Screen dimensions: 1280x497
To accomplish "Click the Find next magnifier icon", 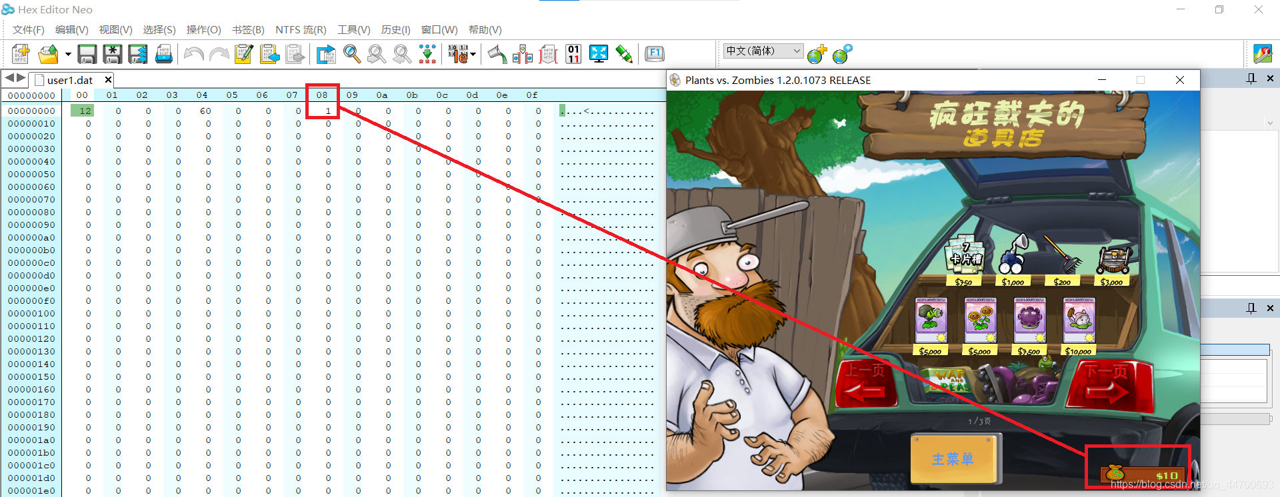I will click(402, 54).
